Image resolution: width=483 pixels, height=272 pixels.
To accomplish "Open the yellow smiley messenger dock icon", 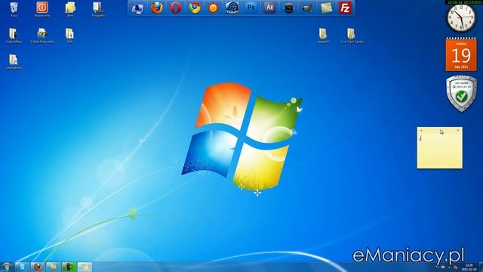I will pos(213,8).
